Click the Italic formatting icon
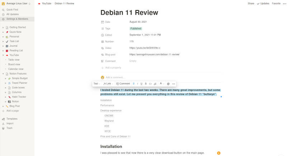This screenshot has width=287, height=156. click(137, 84)
